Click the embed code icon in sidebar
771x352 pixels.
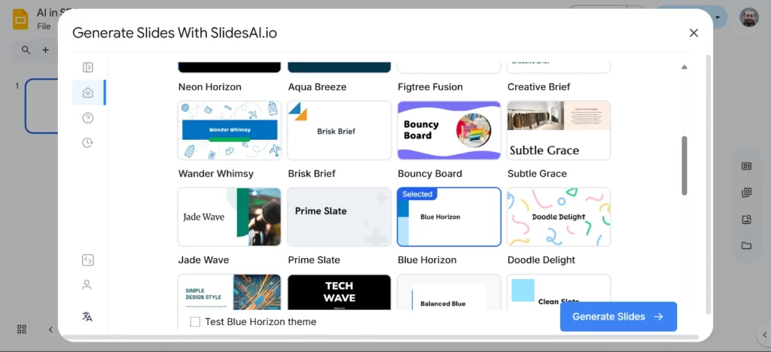87,260
